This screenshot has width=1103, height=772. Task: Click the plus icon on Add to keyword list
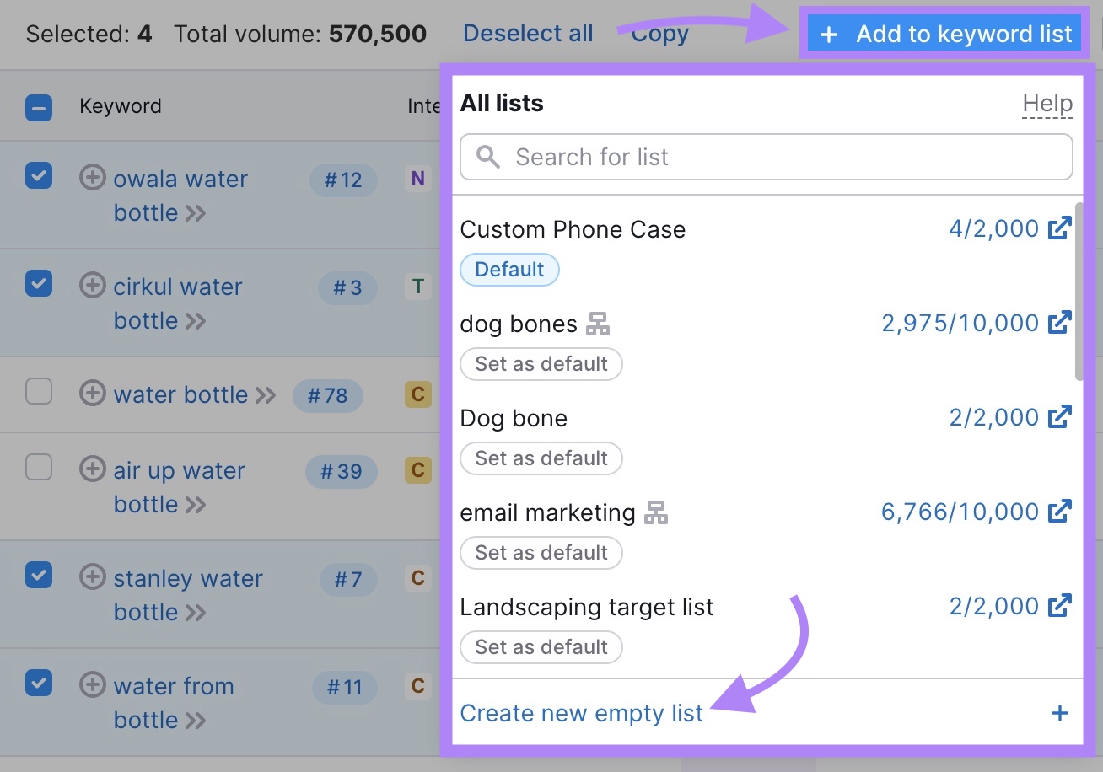click(830, 34)
